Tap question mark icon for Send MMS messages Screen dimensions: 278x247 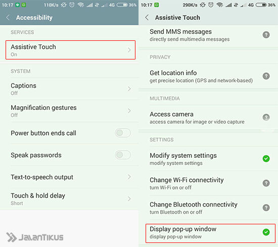(266, 35)
